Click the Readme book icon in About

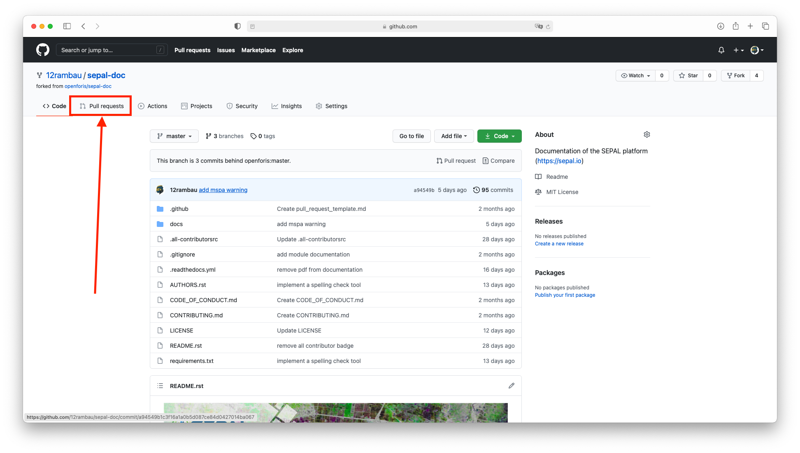tap(538, 176)
